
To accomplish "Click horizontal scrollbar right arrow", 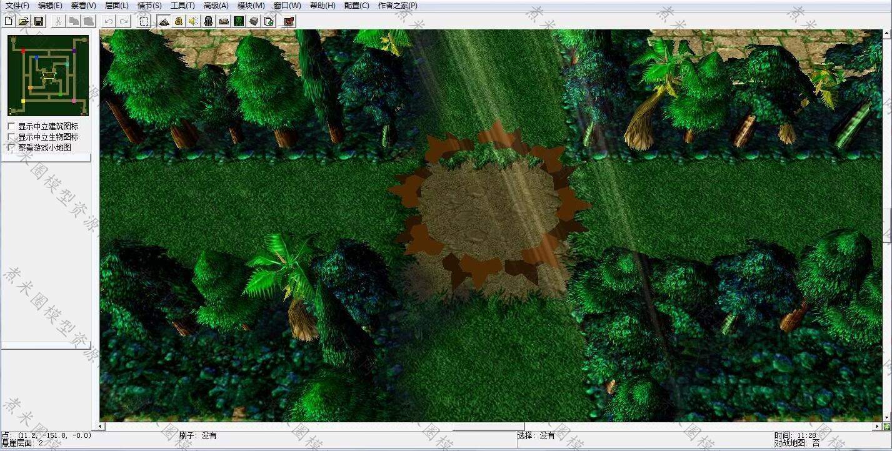I will (x=878, y=427).
